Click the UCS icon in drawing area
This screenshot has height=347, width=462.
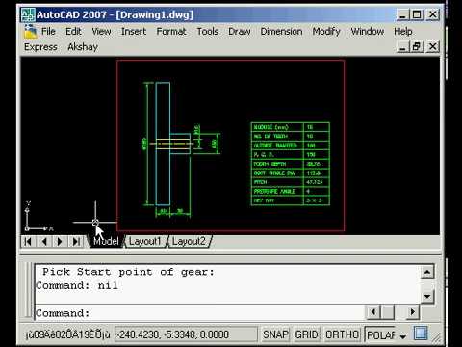(38, 217)
